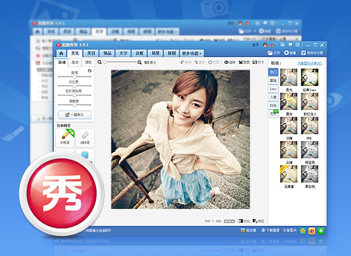Click the zoom-in magnifier icon
Viewport: 351px width, 256px height.
(x=139, y=62)
